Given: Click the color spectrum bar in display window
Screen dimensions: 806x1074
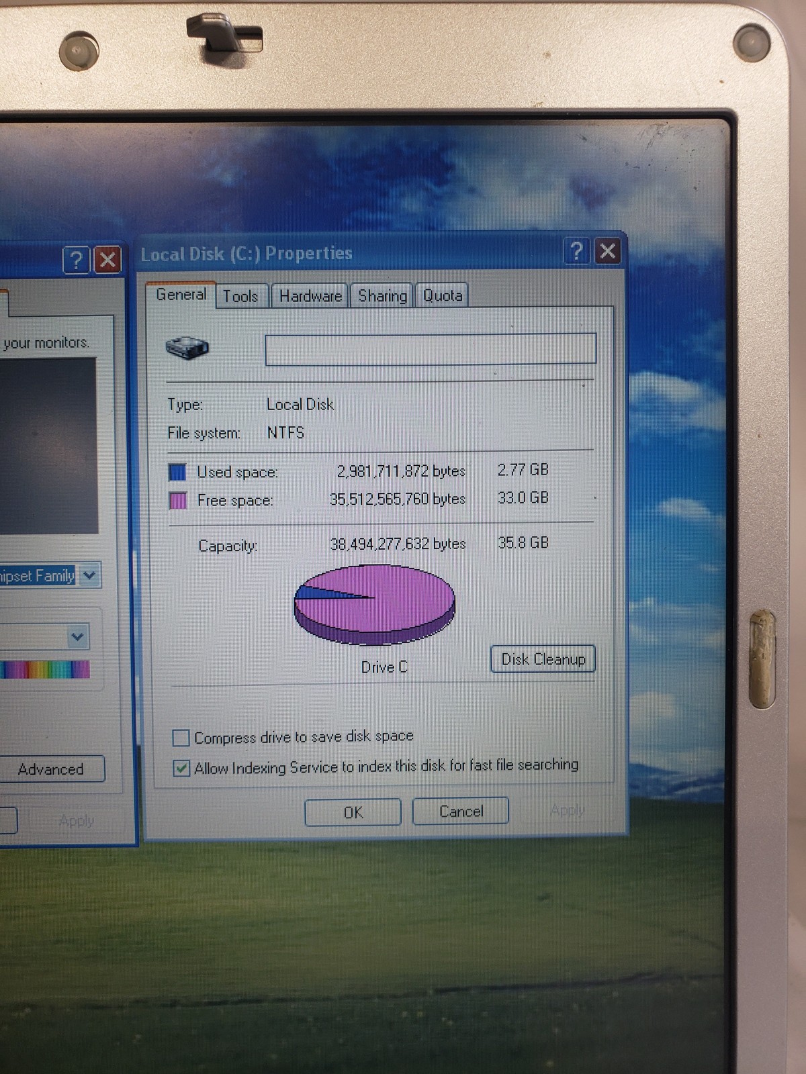Looking at the screenshot, I should pyautogui.click(x=44, y=669).
